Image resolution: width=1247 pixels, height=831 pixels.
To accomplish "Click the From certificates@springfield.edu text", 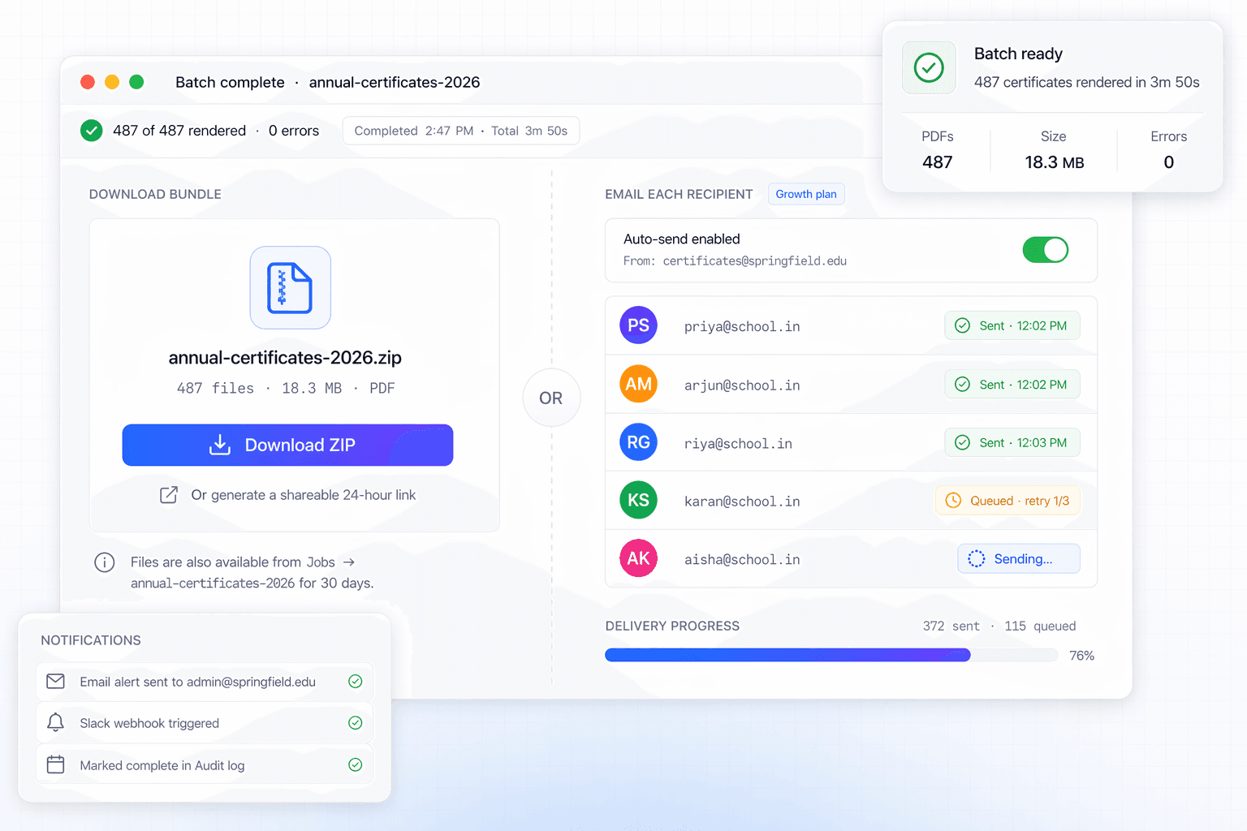I will 735,261.
